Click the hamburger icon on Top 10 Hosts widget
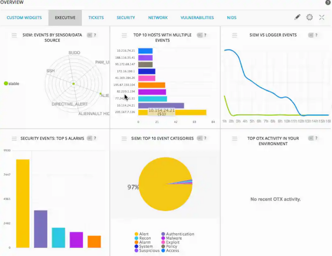Image resolution: width=332 pixels, height=256 pixels. [x=124, y=35]
